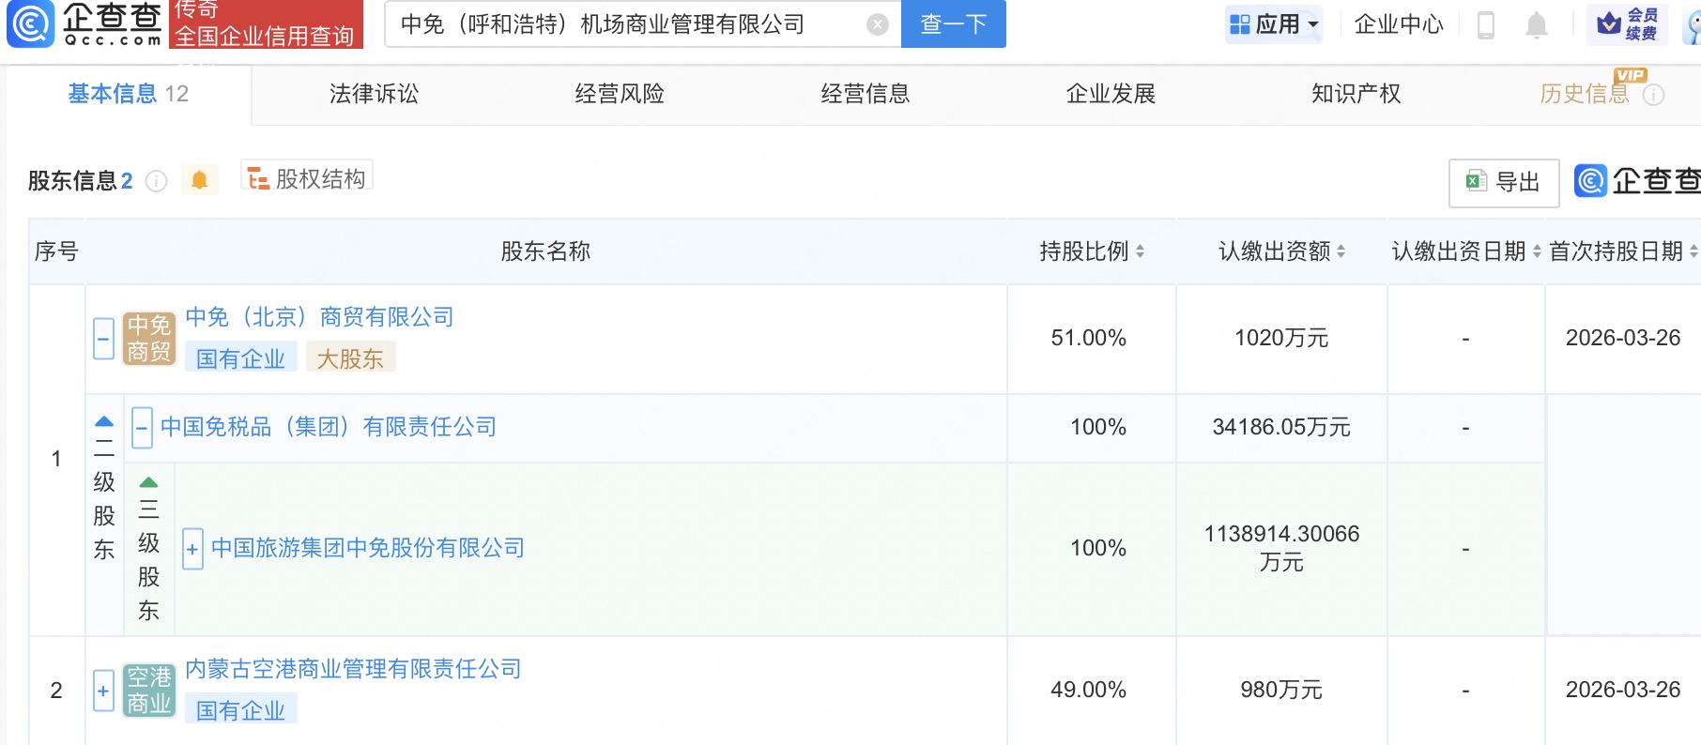Click the company name search input field
The width and height of the screenshot is (1701, 745).
click(x=624, y=24)
